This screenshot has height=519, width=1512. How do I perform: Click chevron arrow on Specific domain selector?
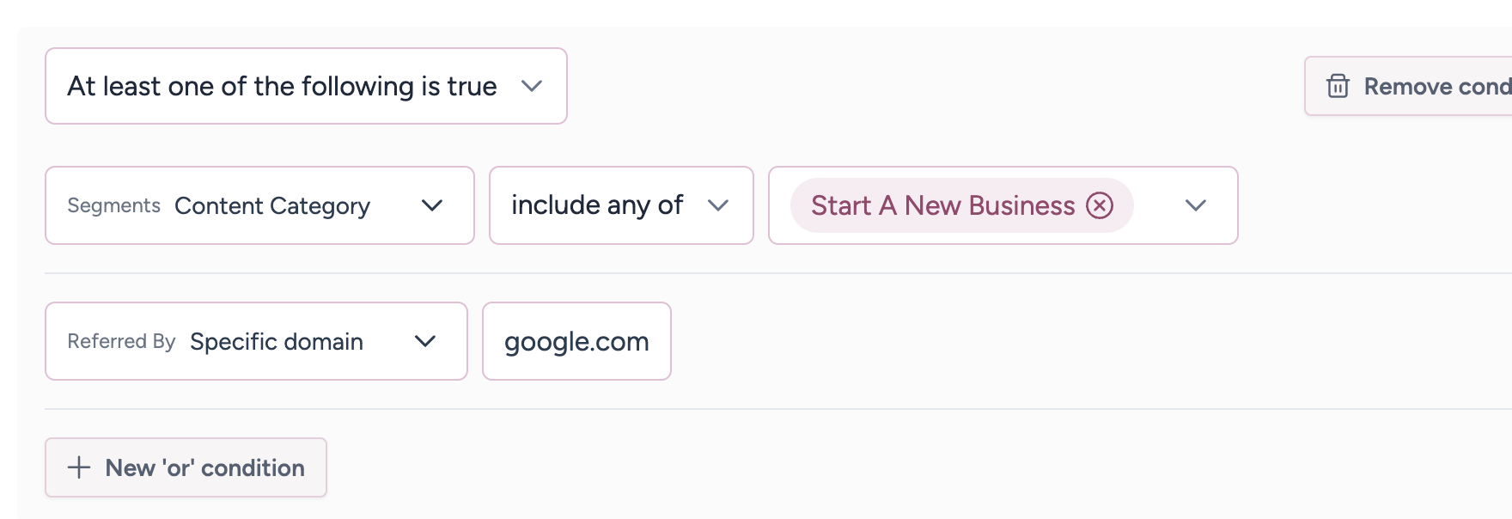click(x=425, y=341)
